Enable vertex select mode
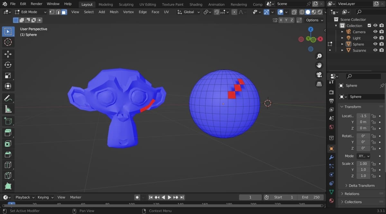386x214 pixels. pos(52,12)
